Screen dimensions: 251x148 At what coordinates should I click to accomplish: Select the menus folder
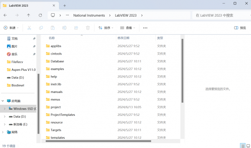tap(55, 100)
